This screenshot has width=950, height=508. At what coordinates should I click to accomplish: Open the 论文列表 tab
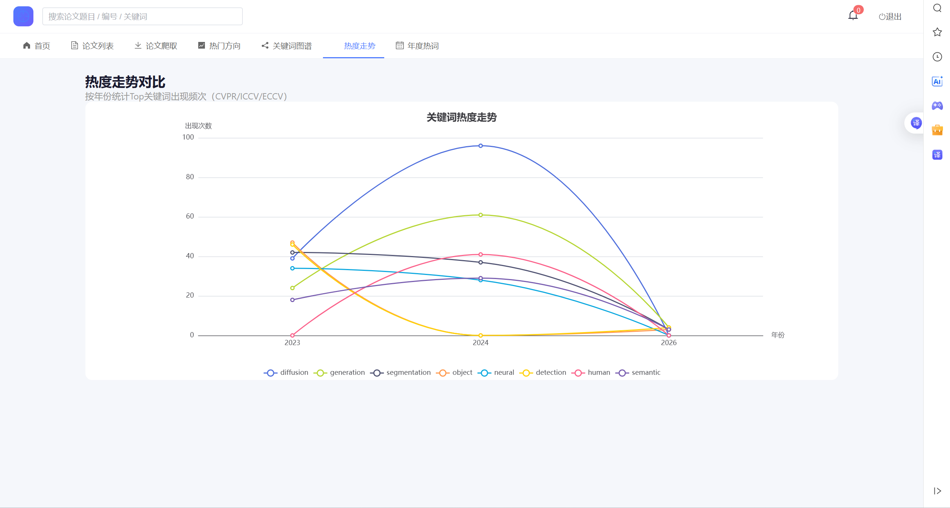tap(92, 46)
